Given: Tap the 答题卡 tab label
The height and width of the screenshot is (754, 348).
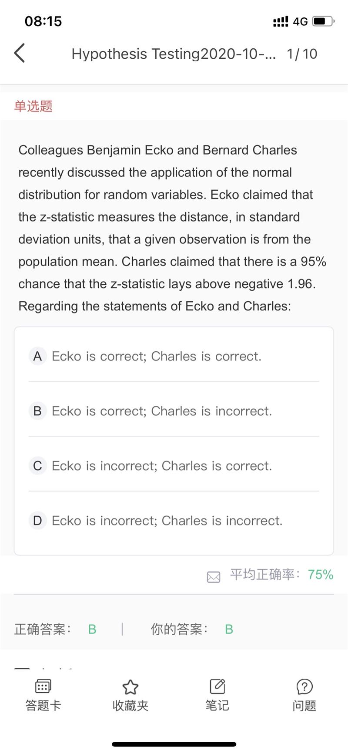Looking at the screenshot, I should (43, 705).
